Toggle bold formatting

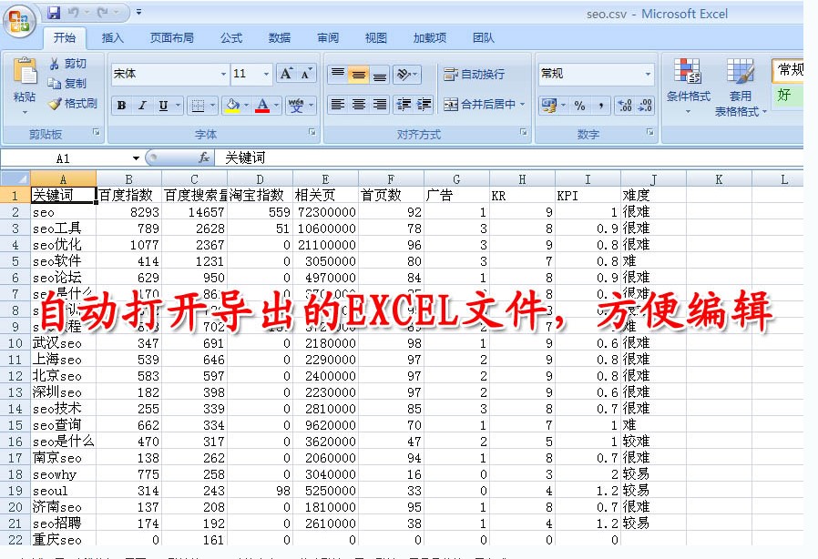click(x=121, y=106)
